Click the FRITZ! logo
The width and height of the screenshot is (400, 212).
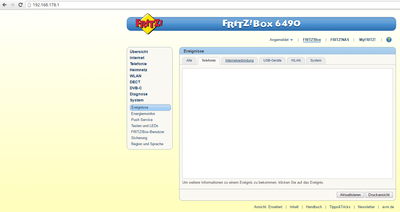click(149, 24)
